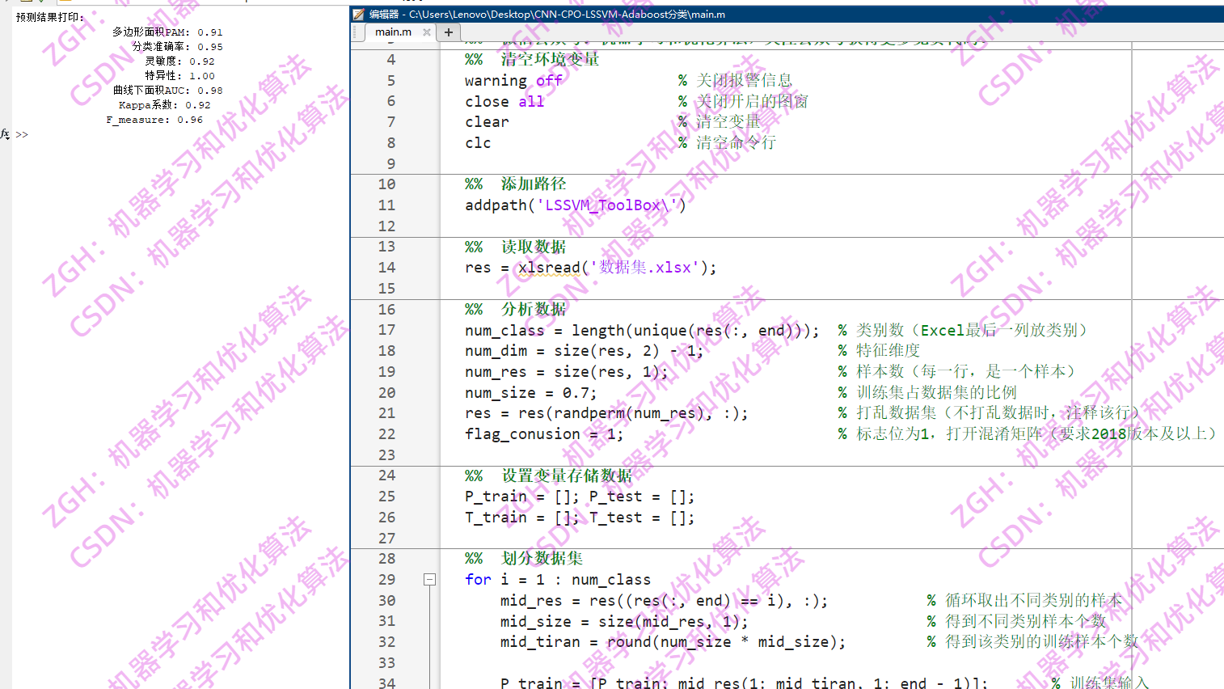1224x689 pixels.
Task: Click the mid_size assignment on line 31
Action: 624,622
